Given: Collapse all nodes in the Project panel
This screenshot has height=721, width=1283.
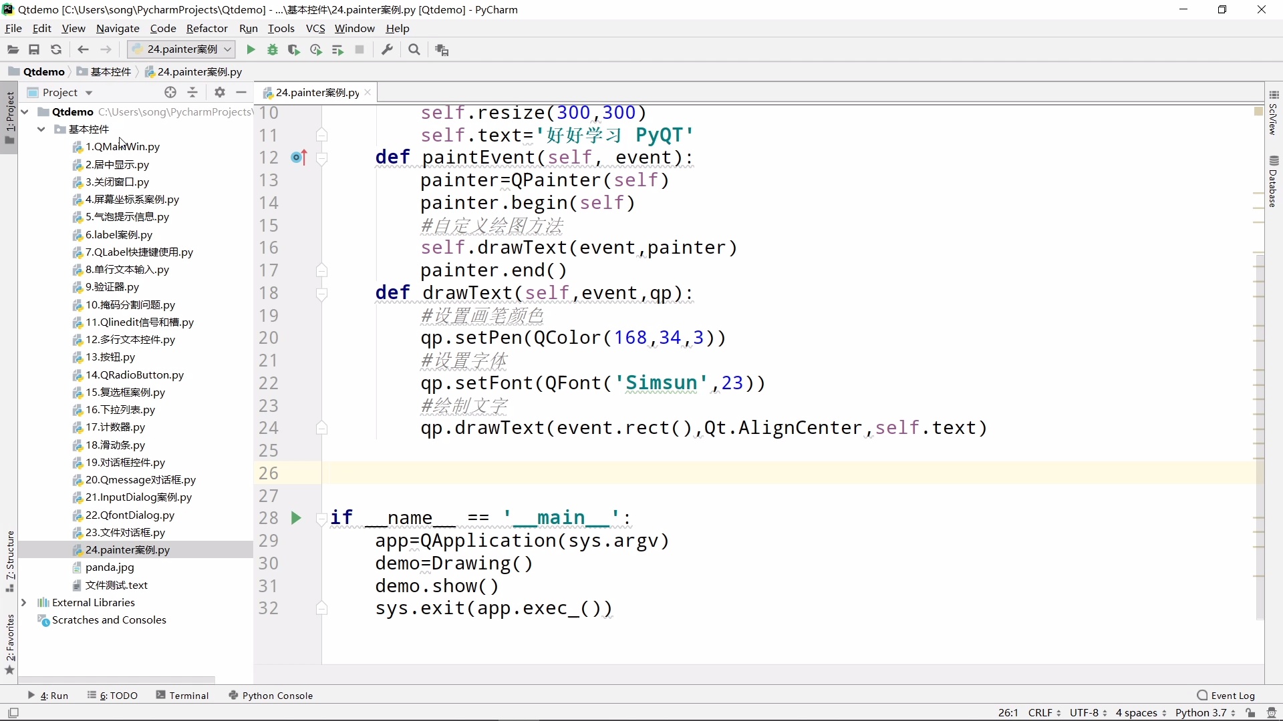Looking at the screenshot, I should [193, 92].
